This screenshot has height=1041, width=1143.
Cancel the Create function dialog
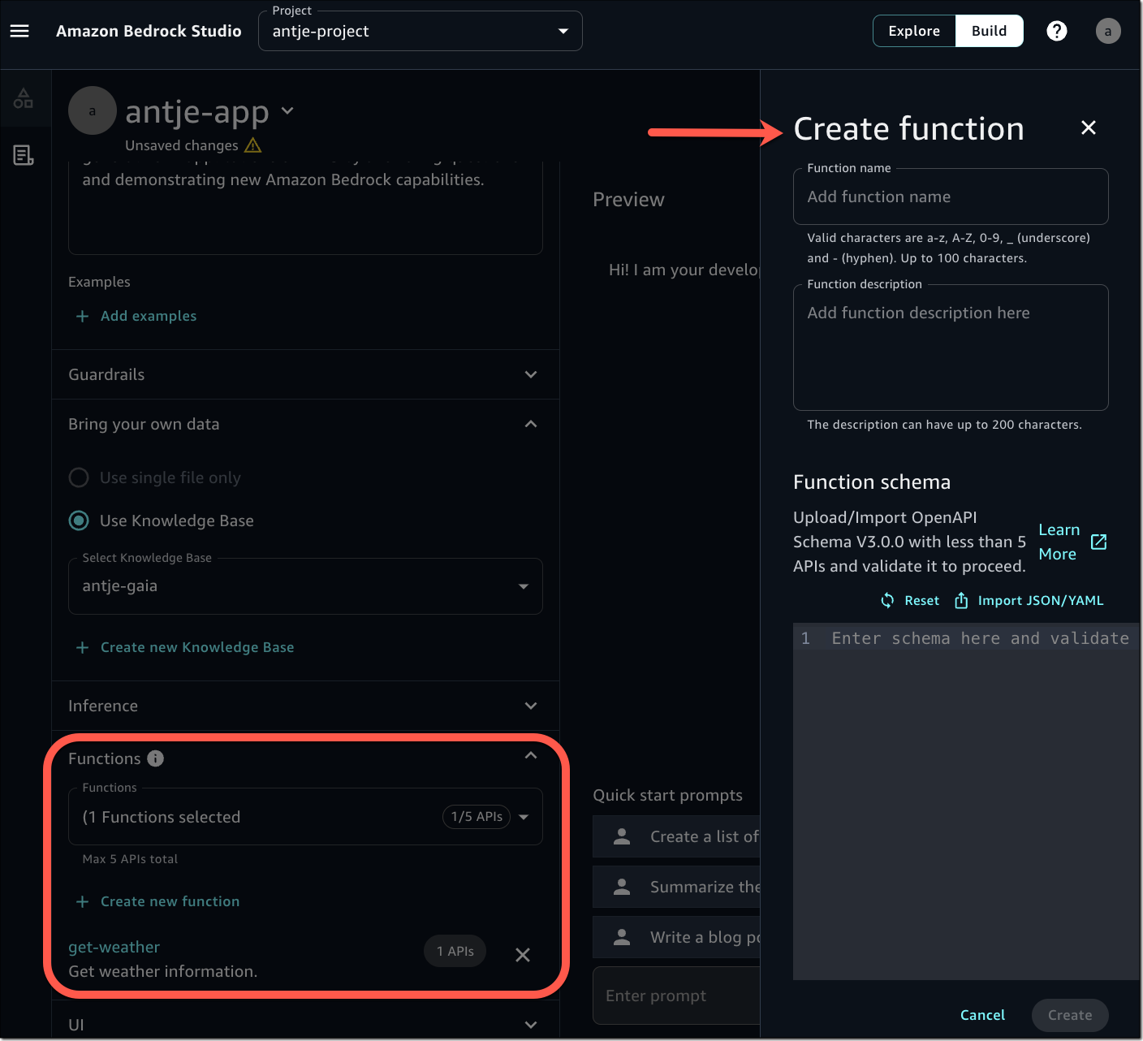pyautogui.click(x=982, y=1015)
